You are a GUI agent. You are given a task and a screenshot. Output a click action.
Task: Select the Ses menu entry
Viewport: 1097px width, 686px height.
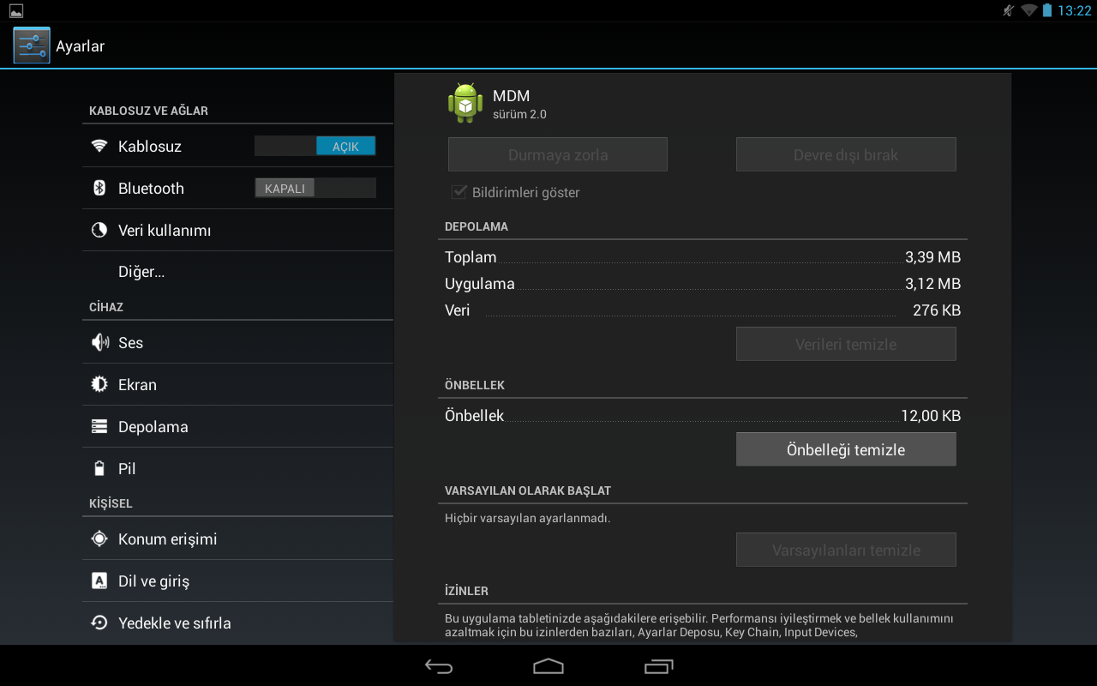237,342
